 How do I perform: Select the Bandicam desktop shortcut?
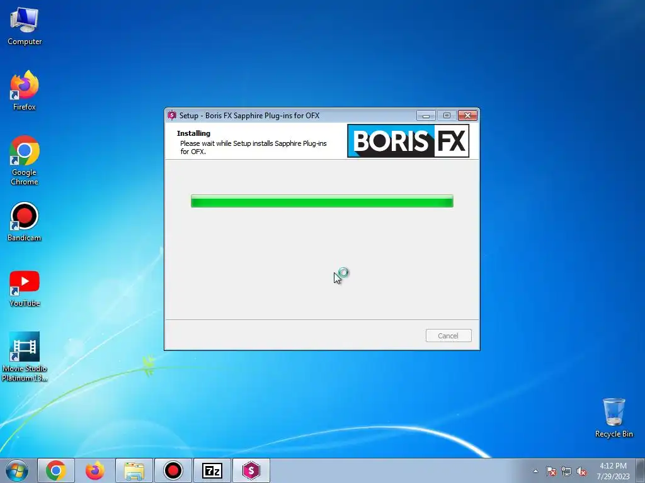coord(25,222)
